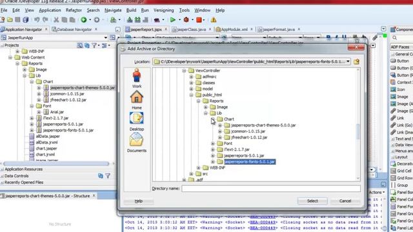Open the Versioning menu

pyautogui.click(x=163, y=10)
